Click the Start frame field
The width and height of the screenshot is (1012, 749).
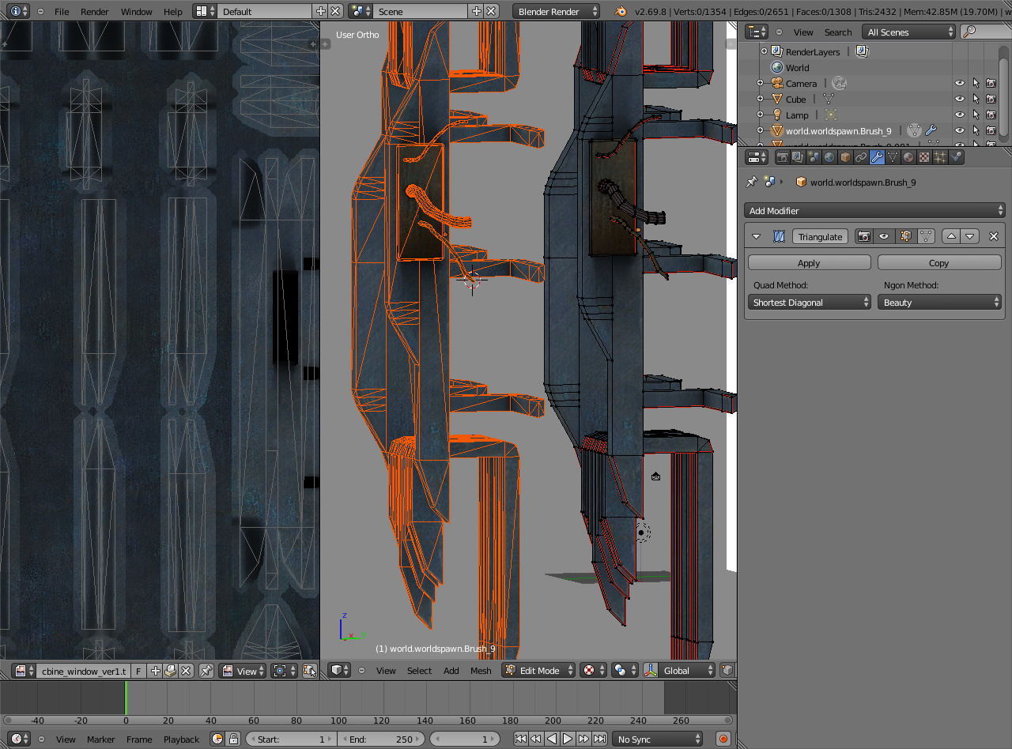291,740
